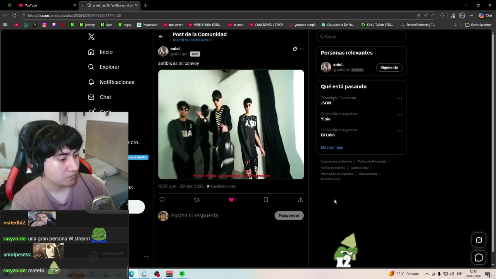Click the X logo home icon
This screenshot has height=279, width=496.
coord(91,37)
